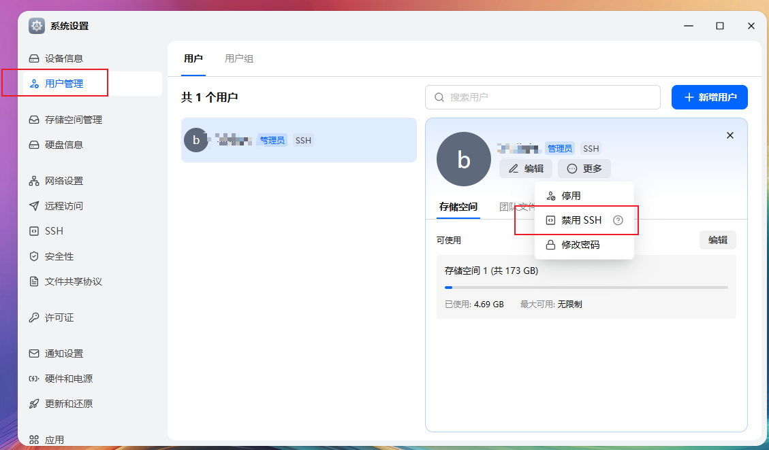Open SSH settings in sidebar
Image resolution: width=769 pixels, height=450 pixels.
click(46, 230)
